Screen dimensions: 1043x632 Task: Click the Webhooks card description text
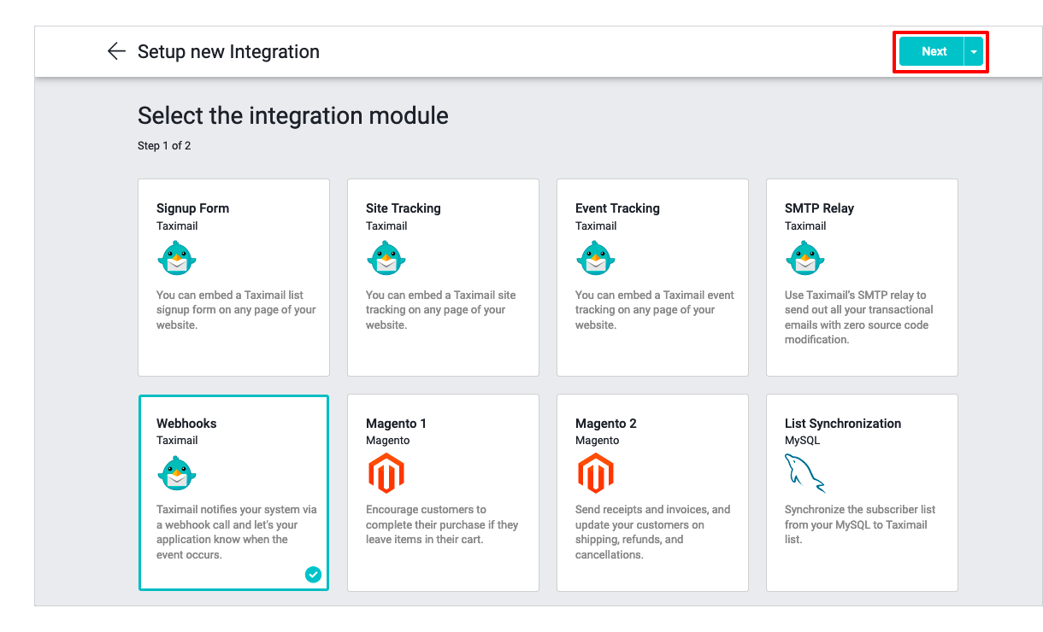click(x=236, y=532)
